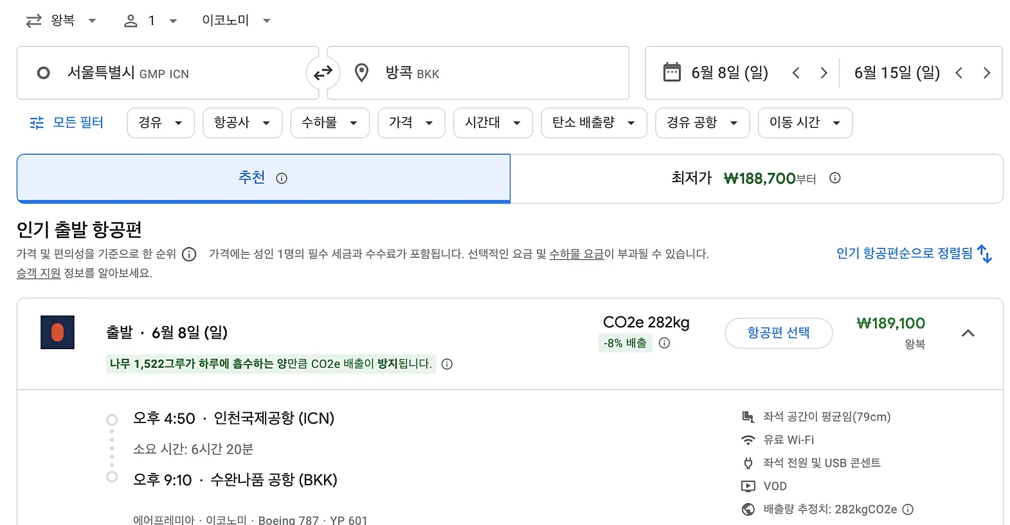Image resolution: width=1010 pixels, height=525 pixels.
Task: Click the 항공편 선택 button
Action: coord(778,332)
